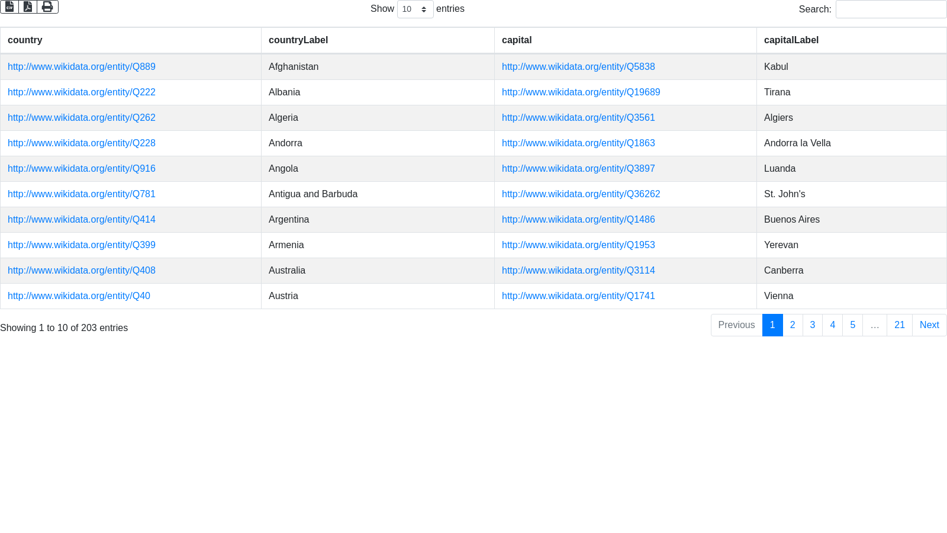947x533 pixels.
Task: Follow the Q19689 Tirana entity link
Action: click(x=581, y=92)
